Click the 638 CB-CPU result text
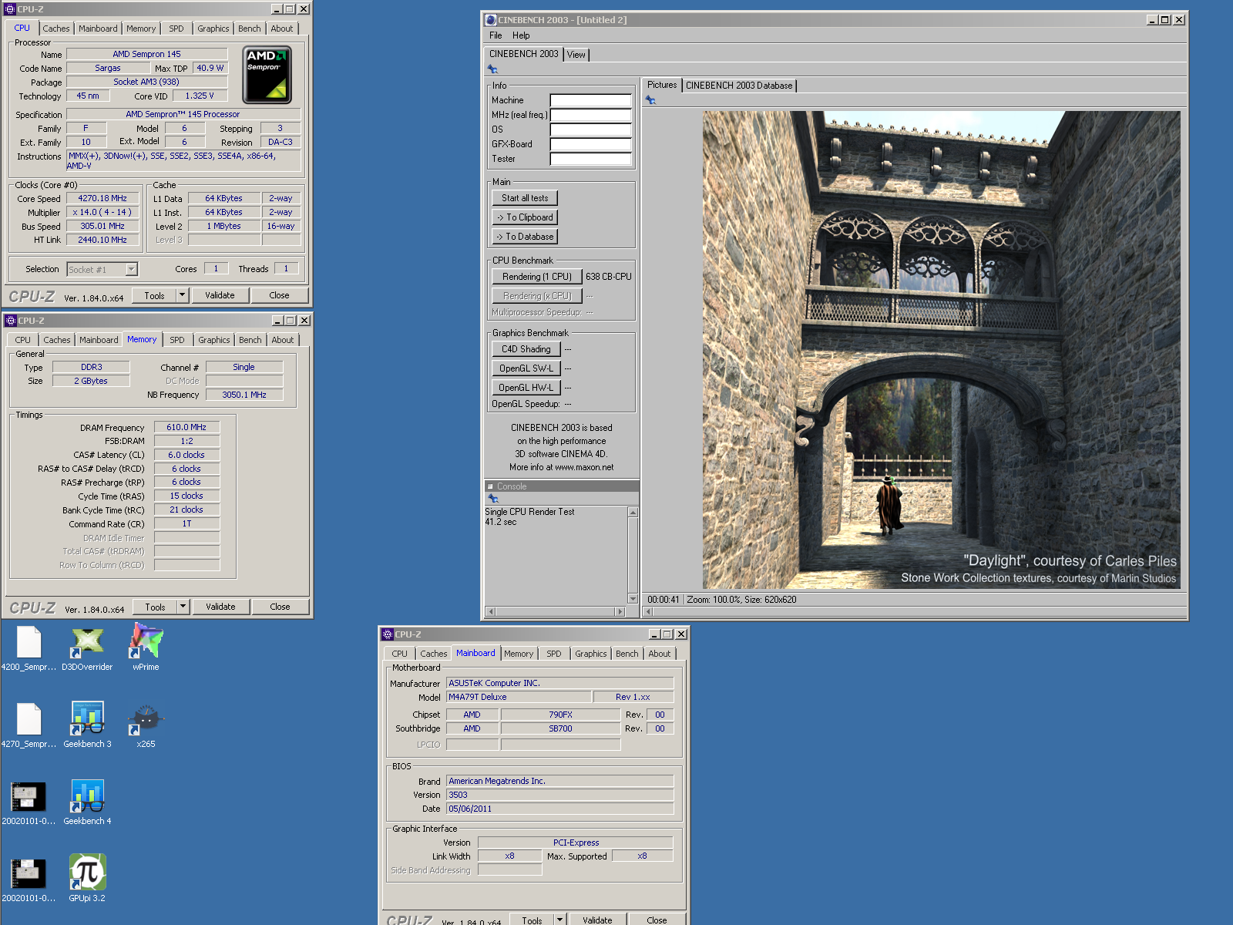Image resolution: width=1233 pixels, height=925 pixels. 609,277
